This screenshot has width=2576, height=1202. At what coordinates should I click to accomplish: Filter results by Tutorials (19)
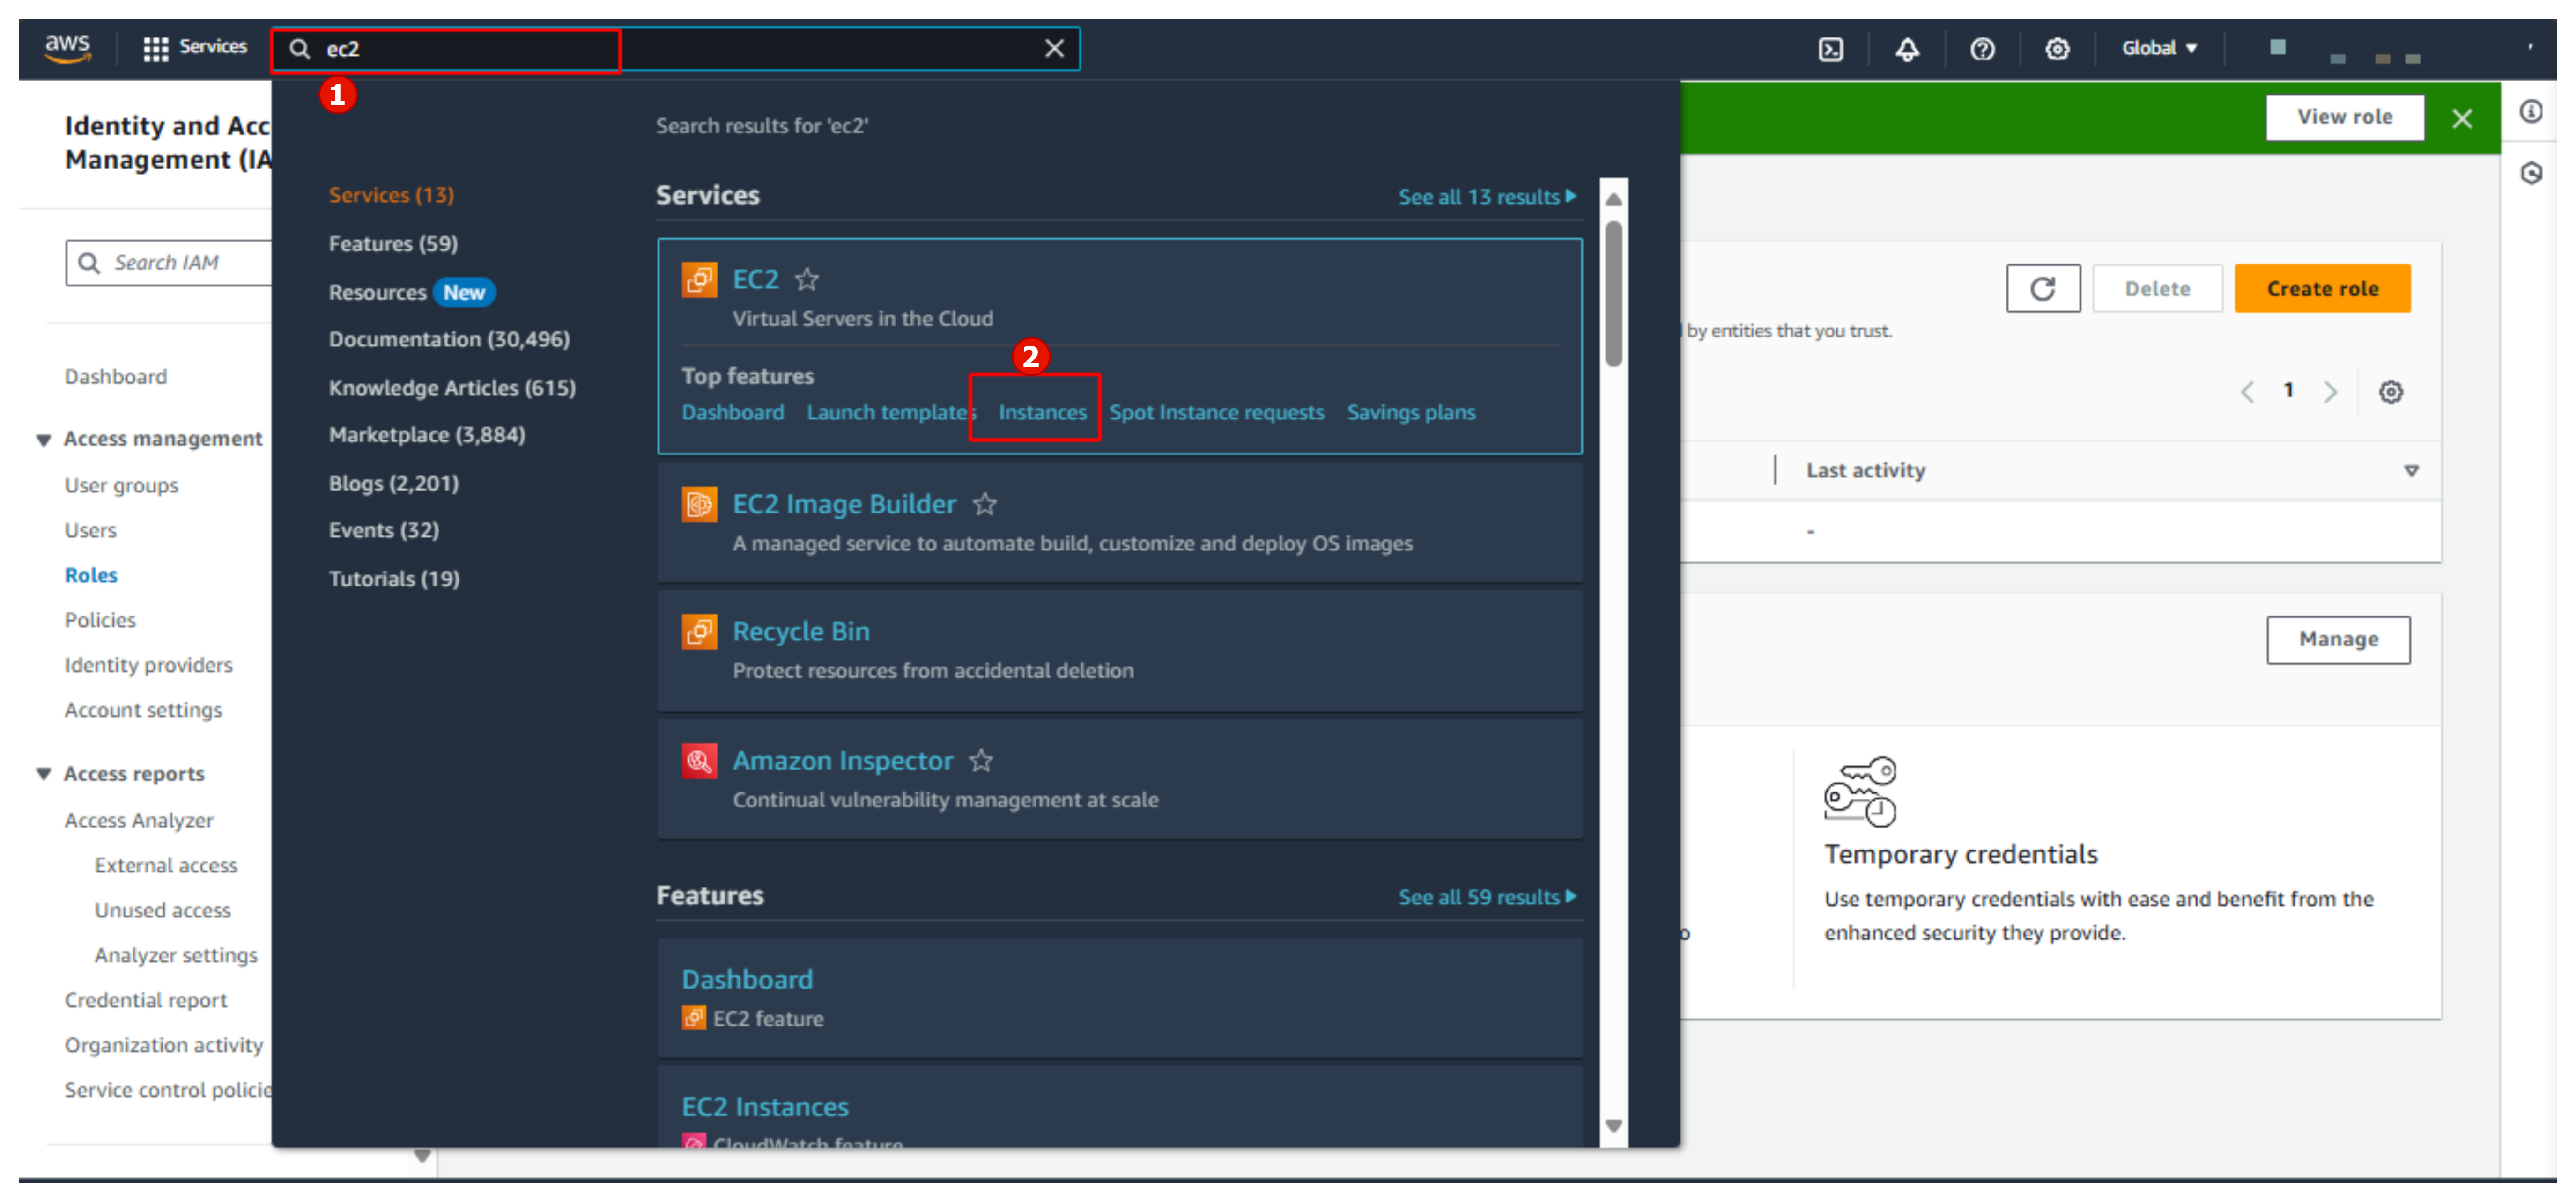(394, 579)
